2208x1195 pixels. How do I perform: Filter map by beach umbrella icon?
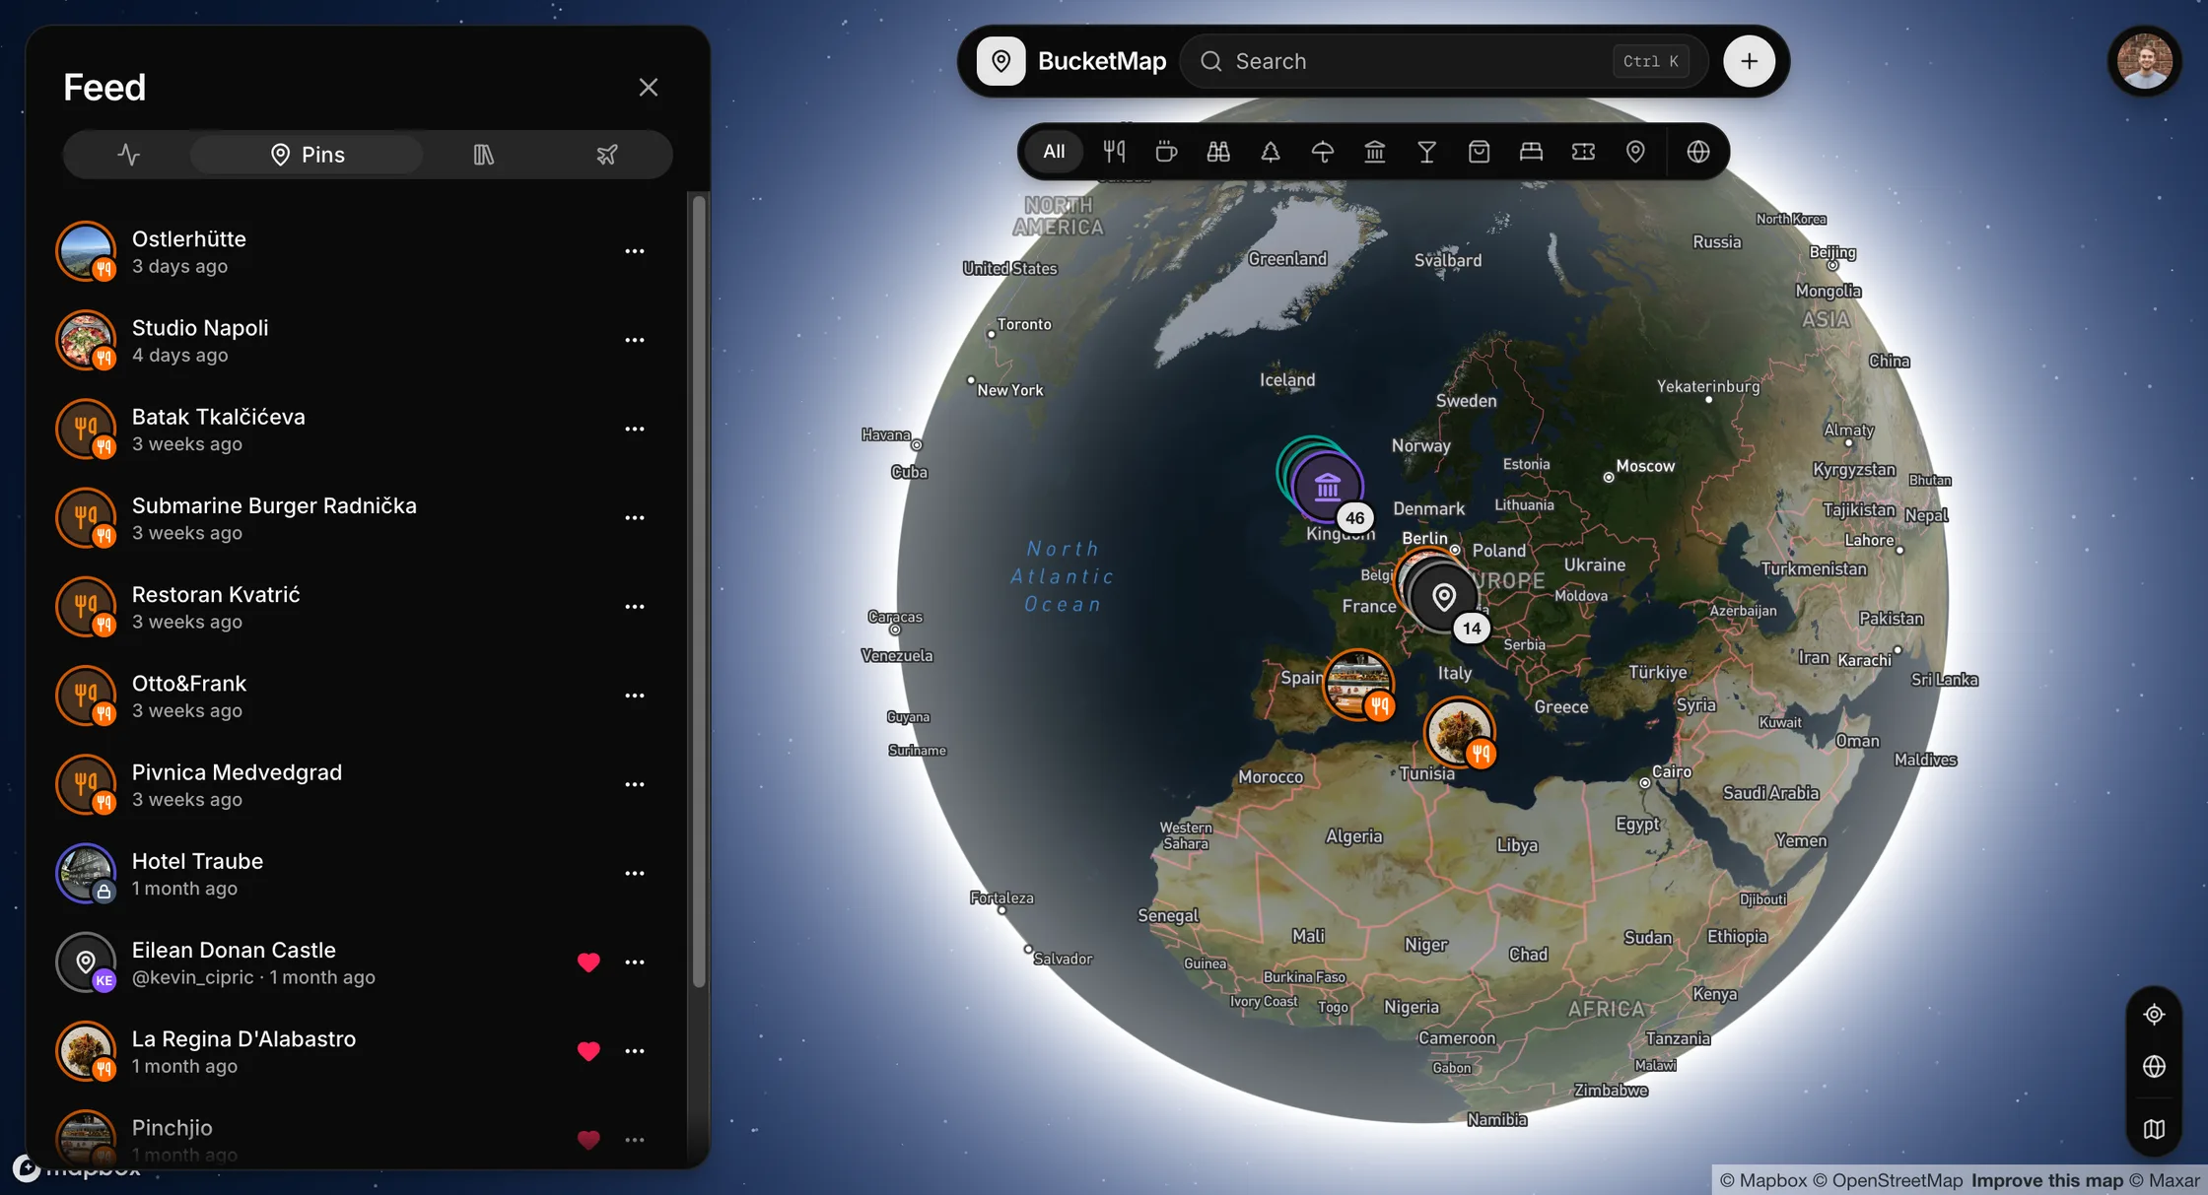coord(1323,152)
